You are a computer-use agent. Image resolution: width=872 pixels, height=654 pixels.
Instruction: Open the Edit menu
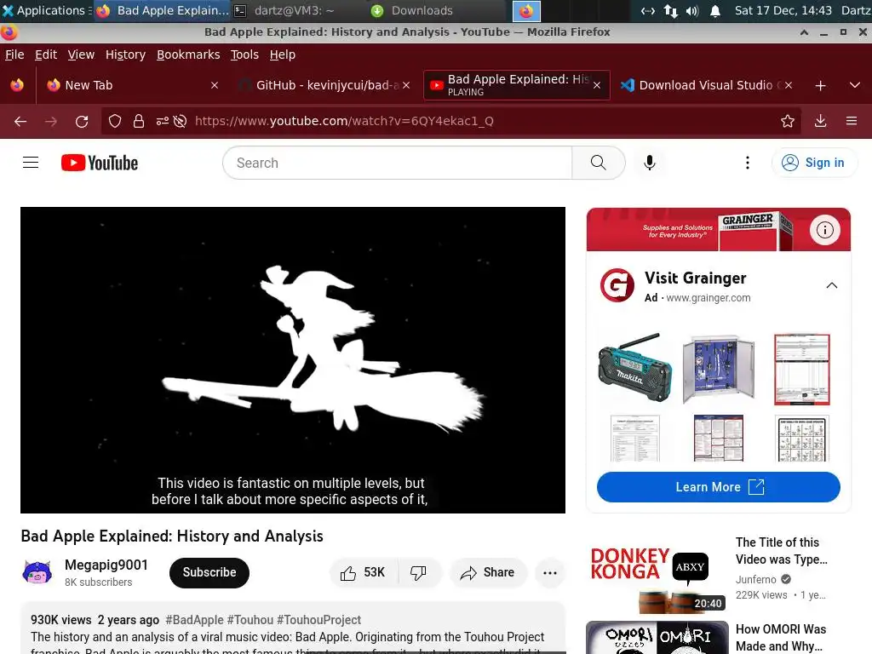pos(46,54)
